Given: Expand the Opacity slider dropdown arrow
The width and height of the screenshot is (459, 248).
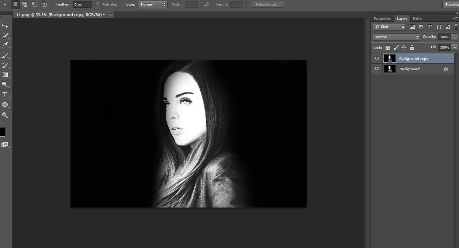Looking at the screenshot, I should tap(454, 37).
